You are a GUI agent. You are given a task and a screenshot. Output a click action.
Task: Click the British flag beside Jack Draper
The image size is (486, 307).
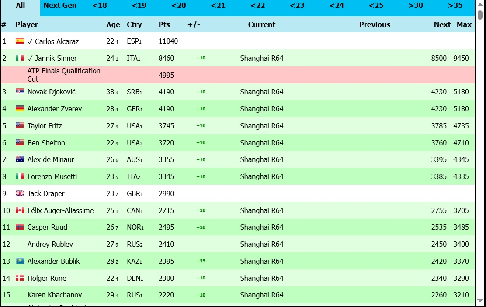click(20, 193)
